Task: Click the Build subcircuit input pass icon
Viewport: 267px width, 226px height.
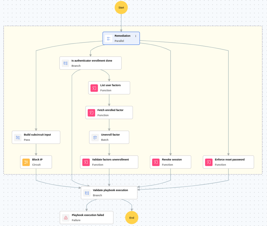Action: click(x=18, y=137)
